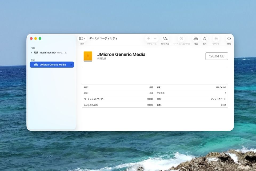Click the restore arrow icon
Screen dimensions: 256x171
pyautogui.click(x=205, y=38)
